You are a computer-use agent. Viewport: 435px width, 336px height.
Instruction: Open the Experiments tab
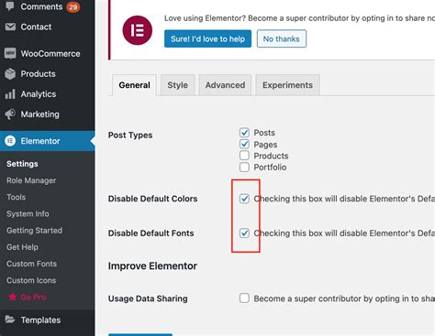point(287,85)
